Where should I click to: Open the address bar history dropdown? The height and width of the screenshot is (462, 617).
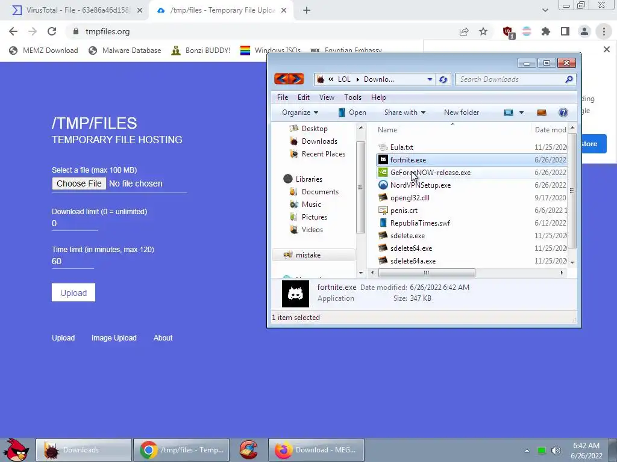[x=430, y=79]
